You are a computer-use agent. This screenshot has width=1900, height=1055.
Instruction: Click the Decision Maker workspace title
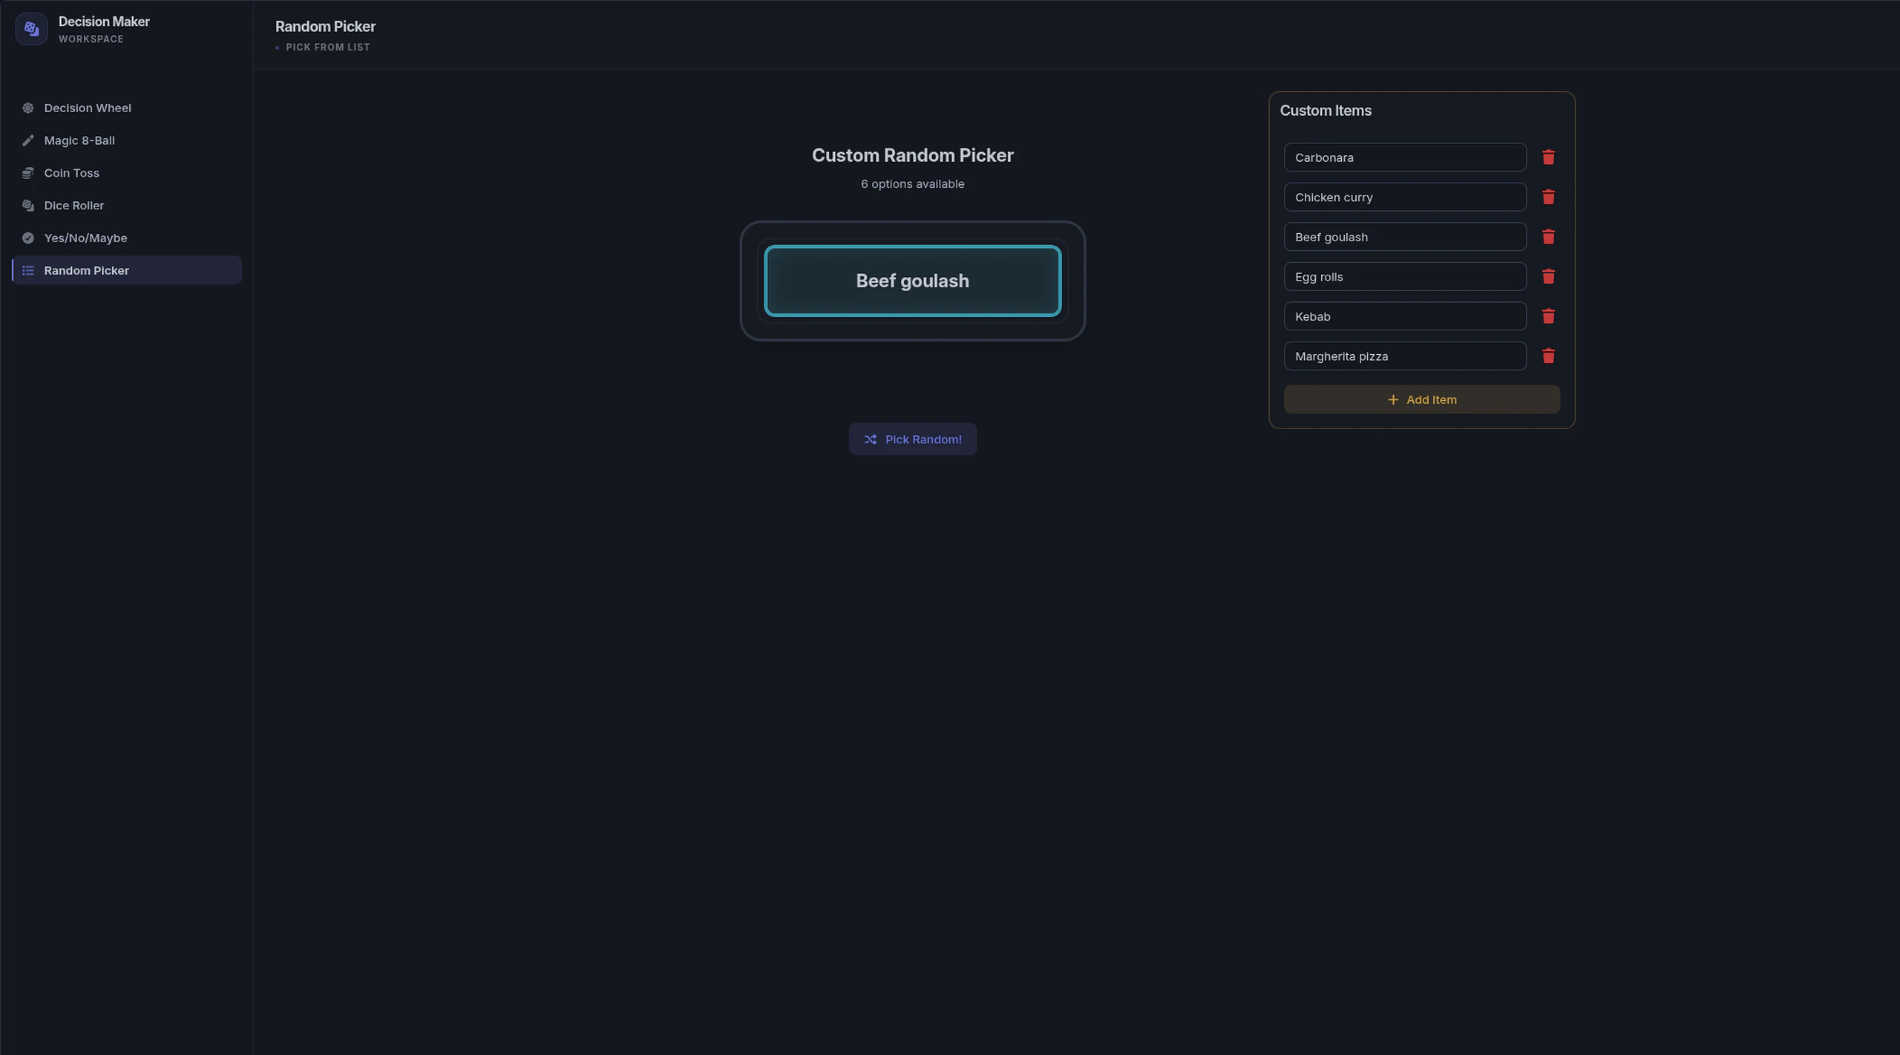pyautogui.click(x=104, y=22)
